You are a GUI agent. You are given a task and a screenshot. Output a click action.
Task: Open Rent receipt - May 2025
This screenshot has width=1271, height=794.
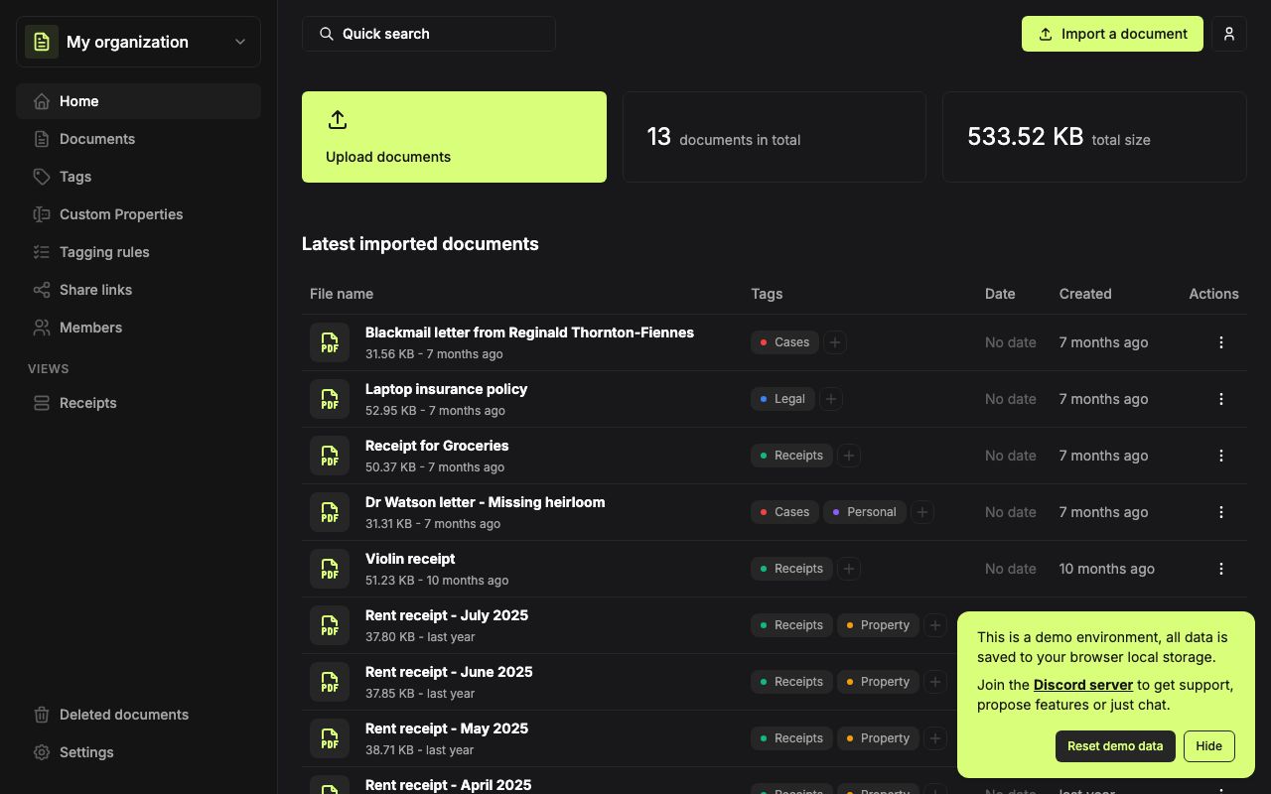click(x=447, y=728)
